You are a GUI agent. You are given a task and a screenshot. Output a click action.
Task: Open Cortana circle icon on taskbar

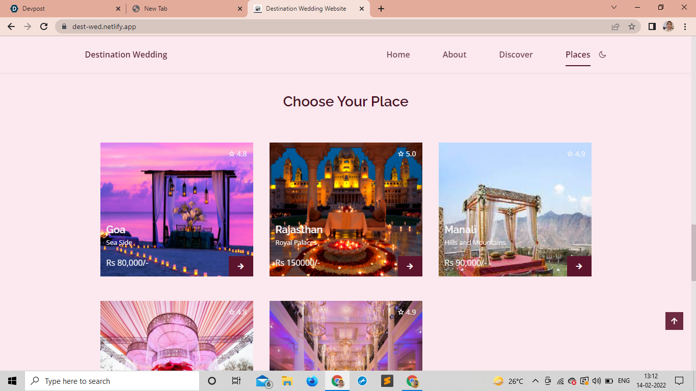pyautogui.click(x=212, y=381)
